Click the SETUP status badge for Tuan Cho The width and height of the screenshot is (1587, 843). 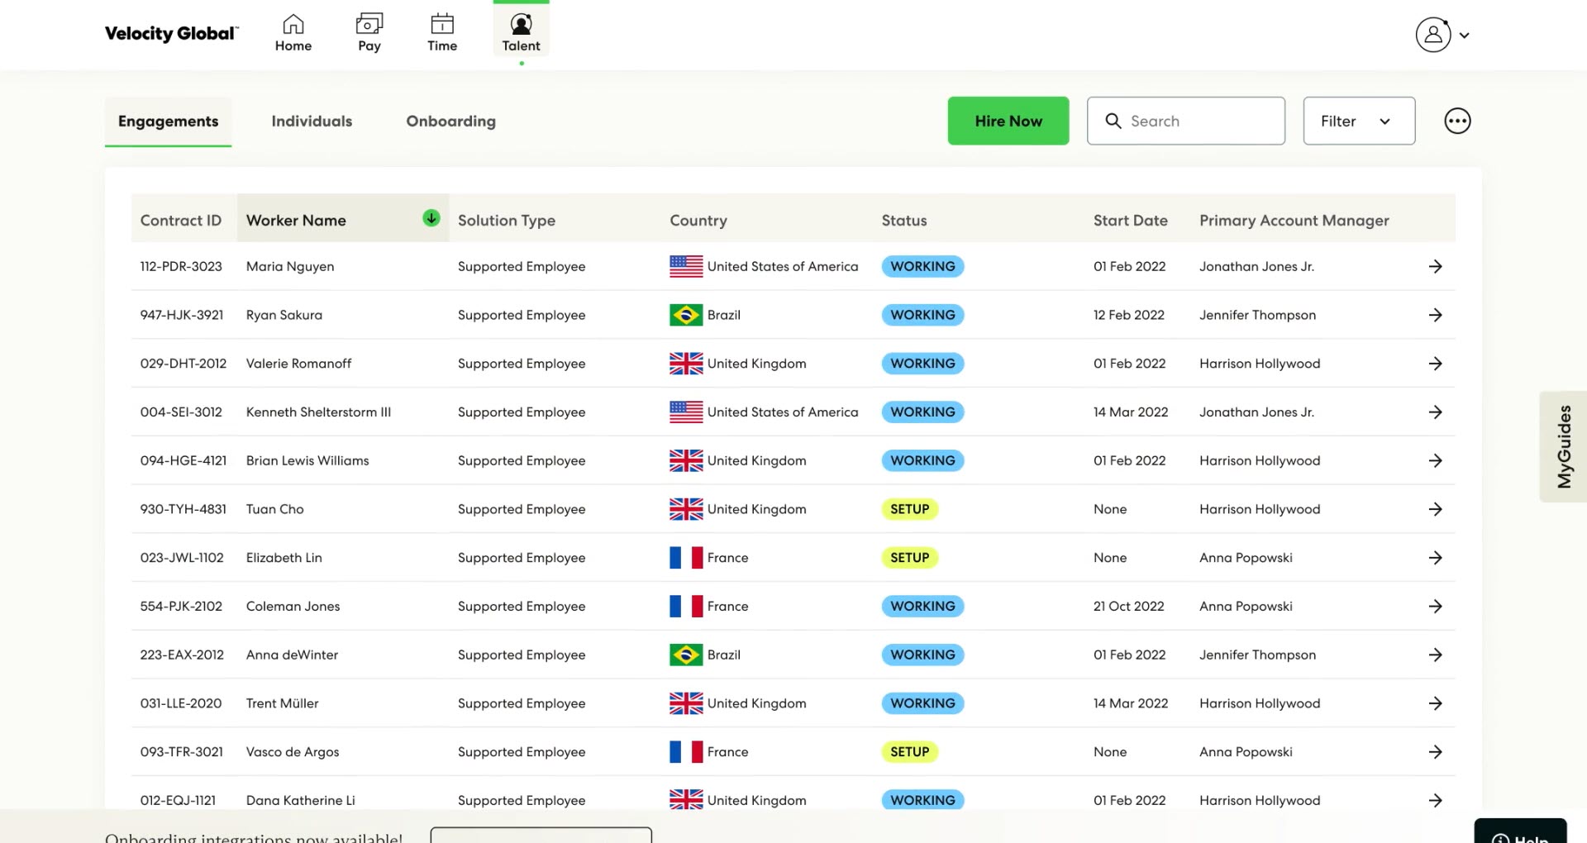coord(909,509)
